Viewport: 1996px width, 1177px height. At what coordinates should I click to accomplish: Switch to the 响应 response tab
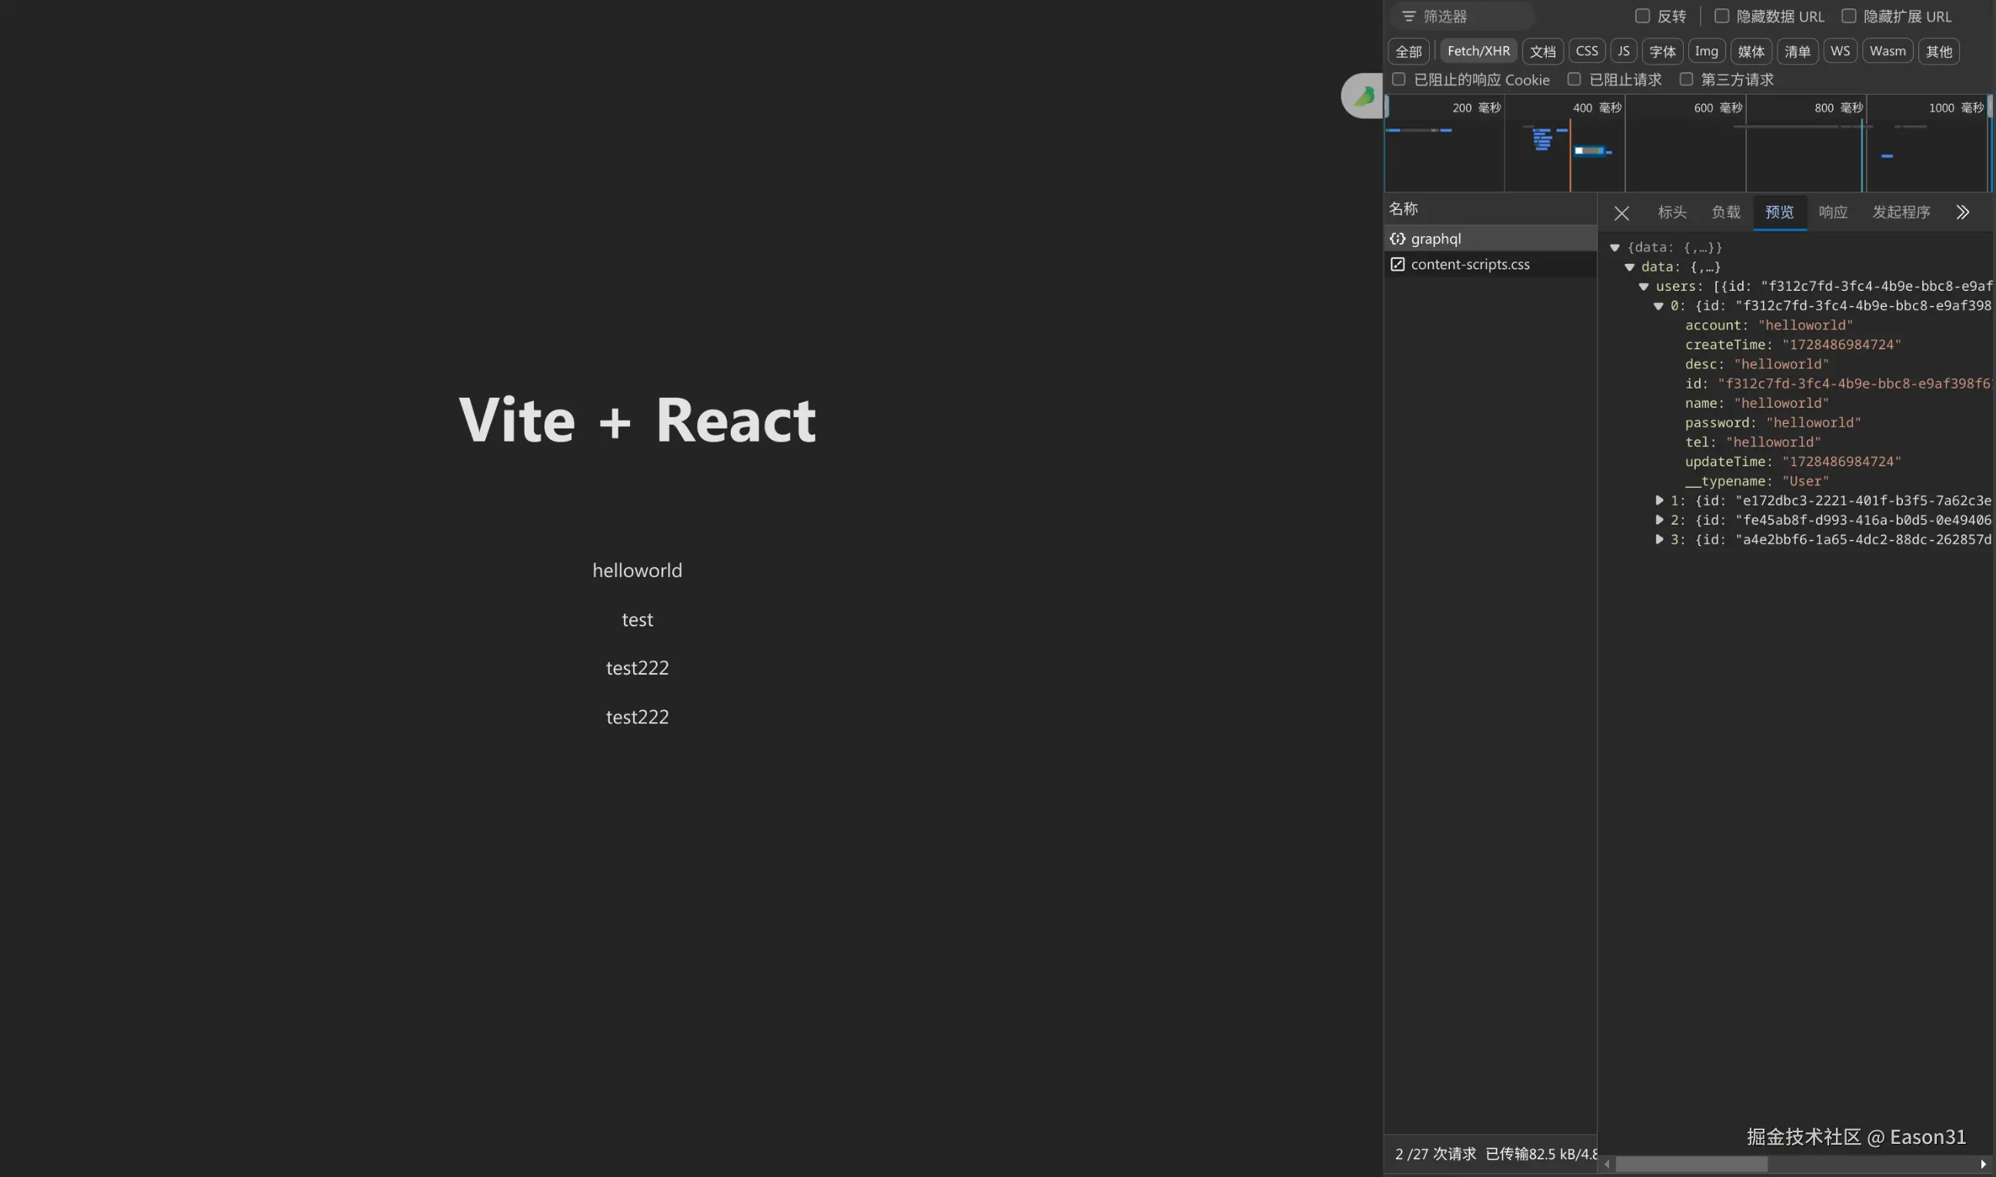point(1833,212)
